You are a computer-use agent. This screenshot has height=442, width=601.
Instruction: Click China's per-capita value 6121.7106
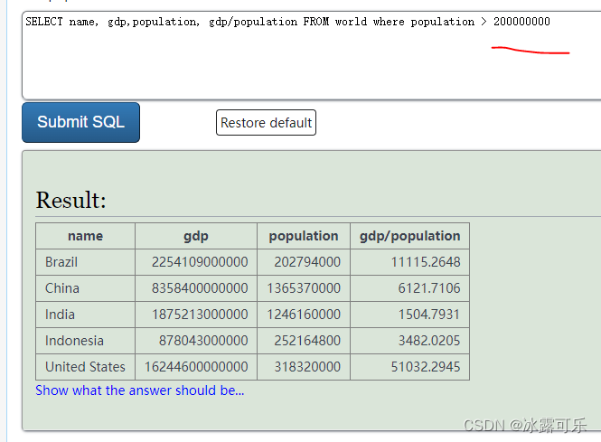(429, 288)
